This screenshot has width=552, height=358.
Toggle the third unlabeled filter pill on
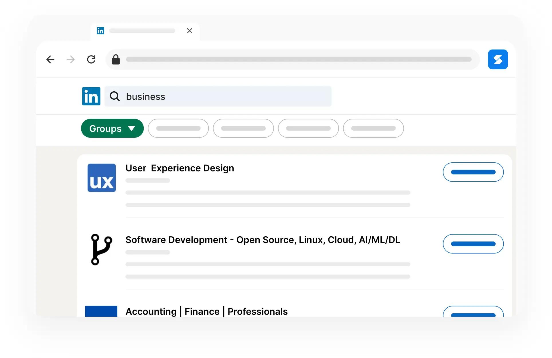point(308,128)
